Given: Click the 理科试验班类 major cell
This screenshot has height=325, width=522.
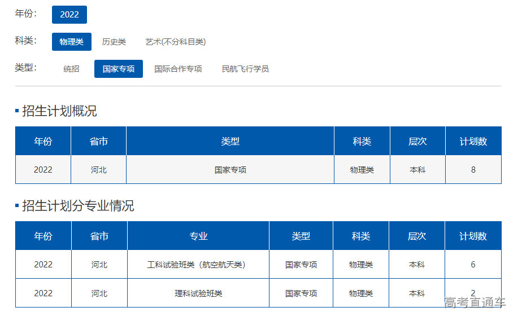Looking at the screenshot, I should click(198, 293).
